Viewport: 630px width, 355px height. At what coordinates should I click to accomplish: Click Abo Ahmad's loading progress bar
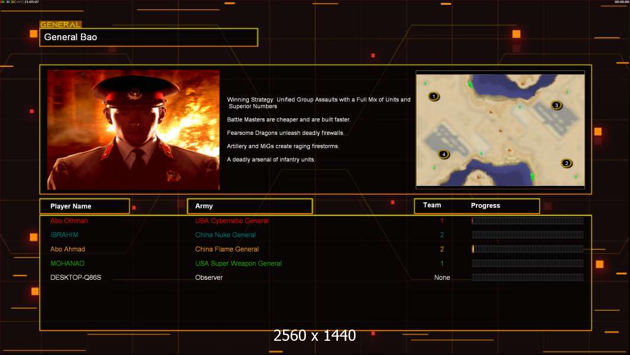click(528, 249)
